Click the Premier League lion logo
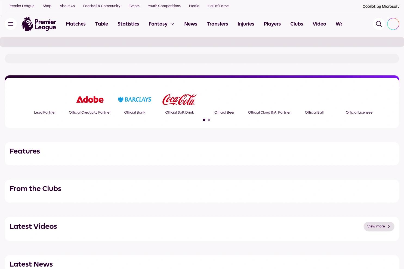The height and width of the screenshot is (269, 404). (x=39, y=24)
